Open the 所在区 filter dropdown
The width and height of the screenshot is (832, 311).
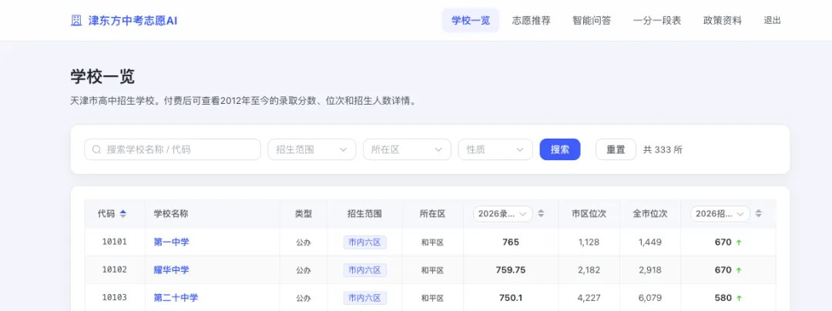tap(407, 149)
